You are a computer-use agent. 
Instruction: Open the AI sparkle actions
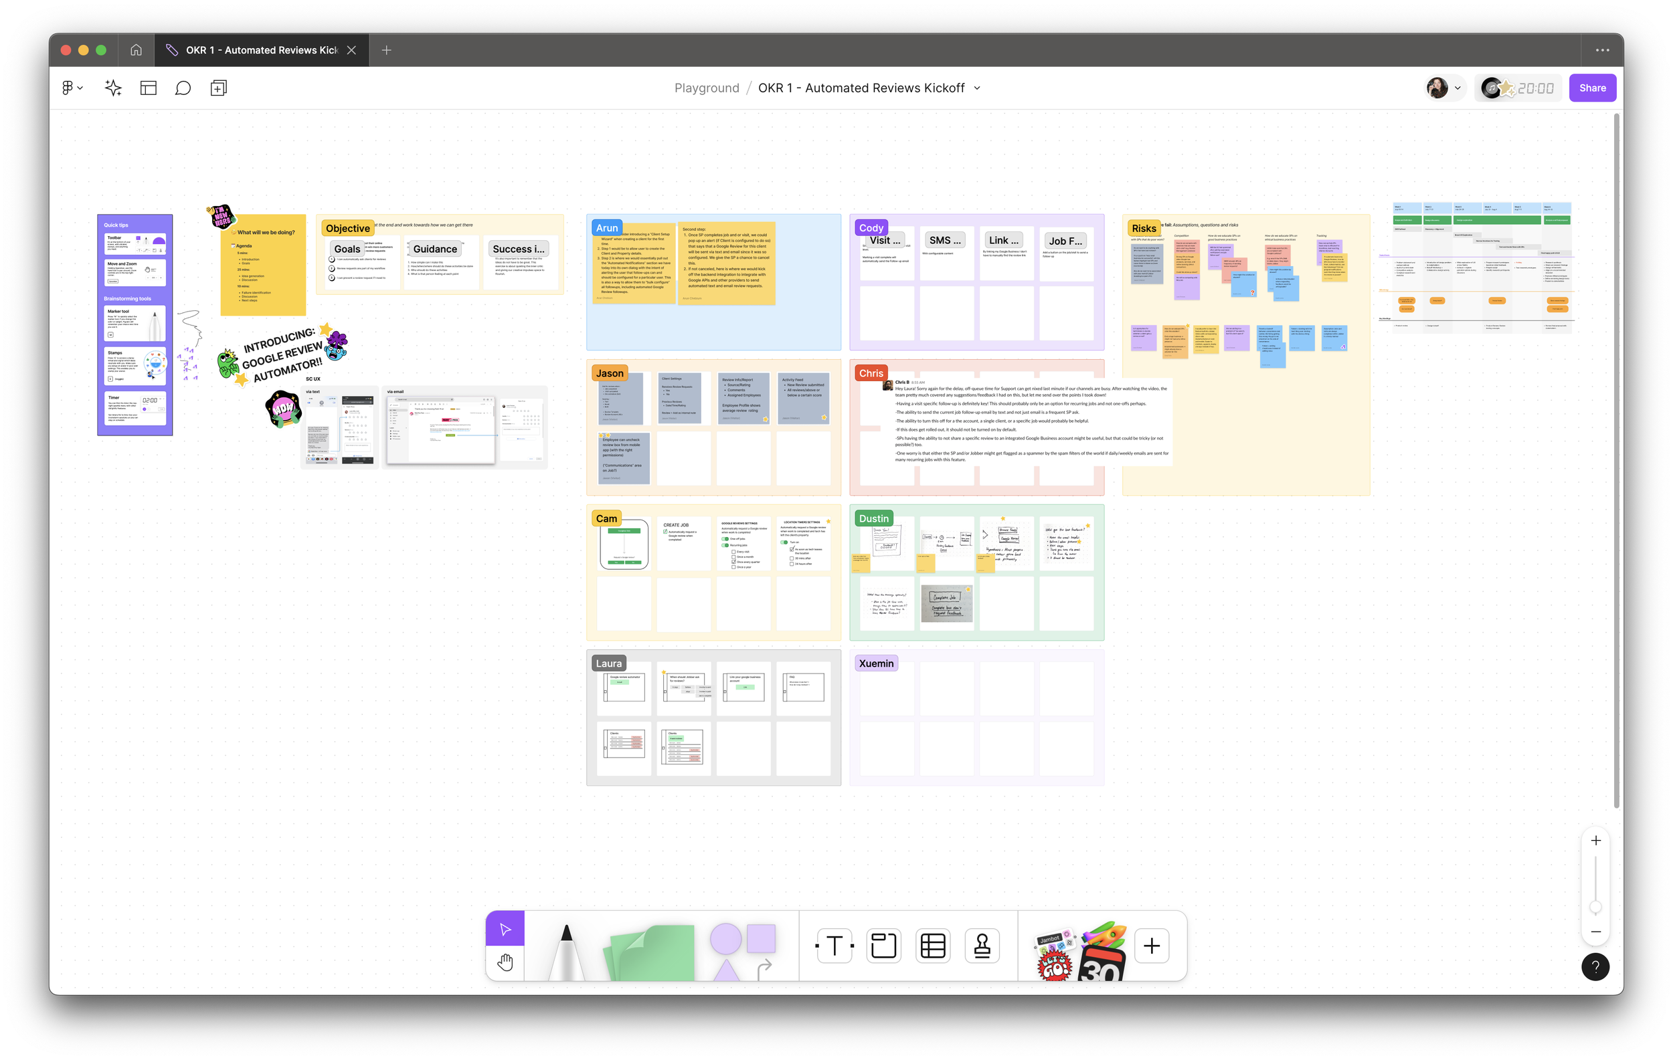tap(113, 88)
